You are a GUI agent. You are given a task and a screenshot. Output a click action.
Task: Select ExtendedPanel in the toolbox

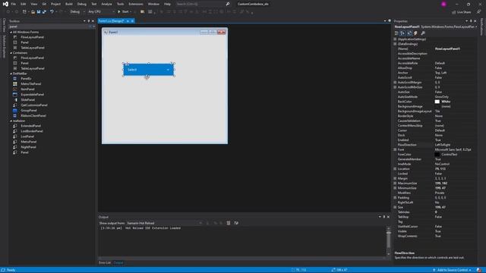pyautogui.click(x=30, y=126)
